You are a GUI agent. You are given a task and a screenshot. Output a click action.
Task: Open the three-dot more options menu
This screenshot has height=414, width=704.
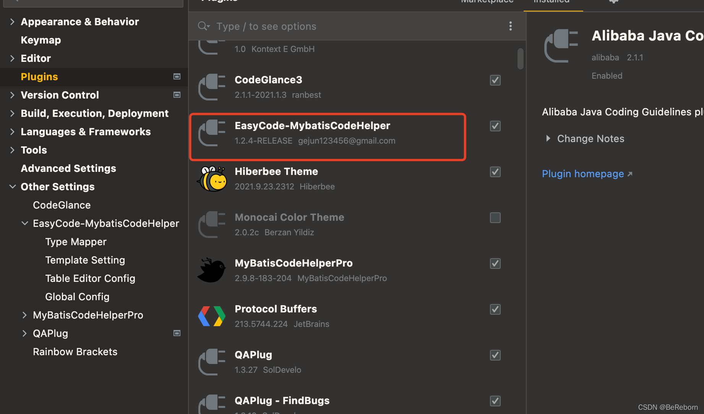point(511,26)
